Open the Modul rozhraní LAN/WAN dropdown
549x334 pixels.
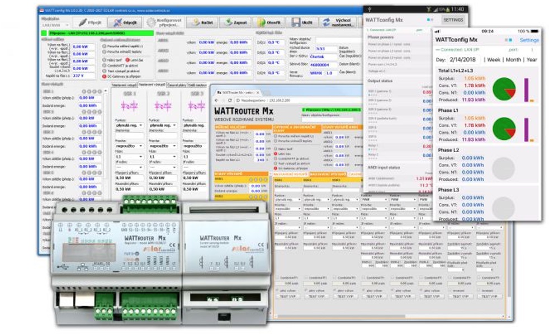[x=55, y=25]
